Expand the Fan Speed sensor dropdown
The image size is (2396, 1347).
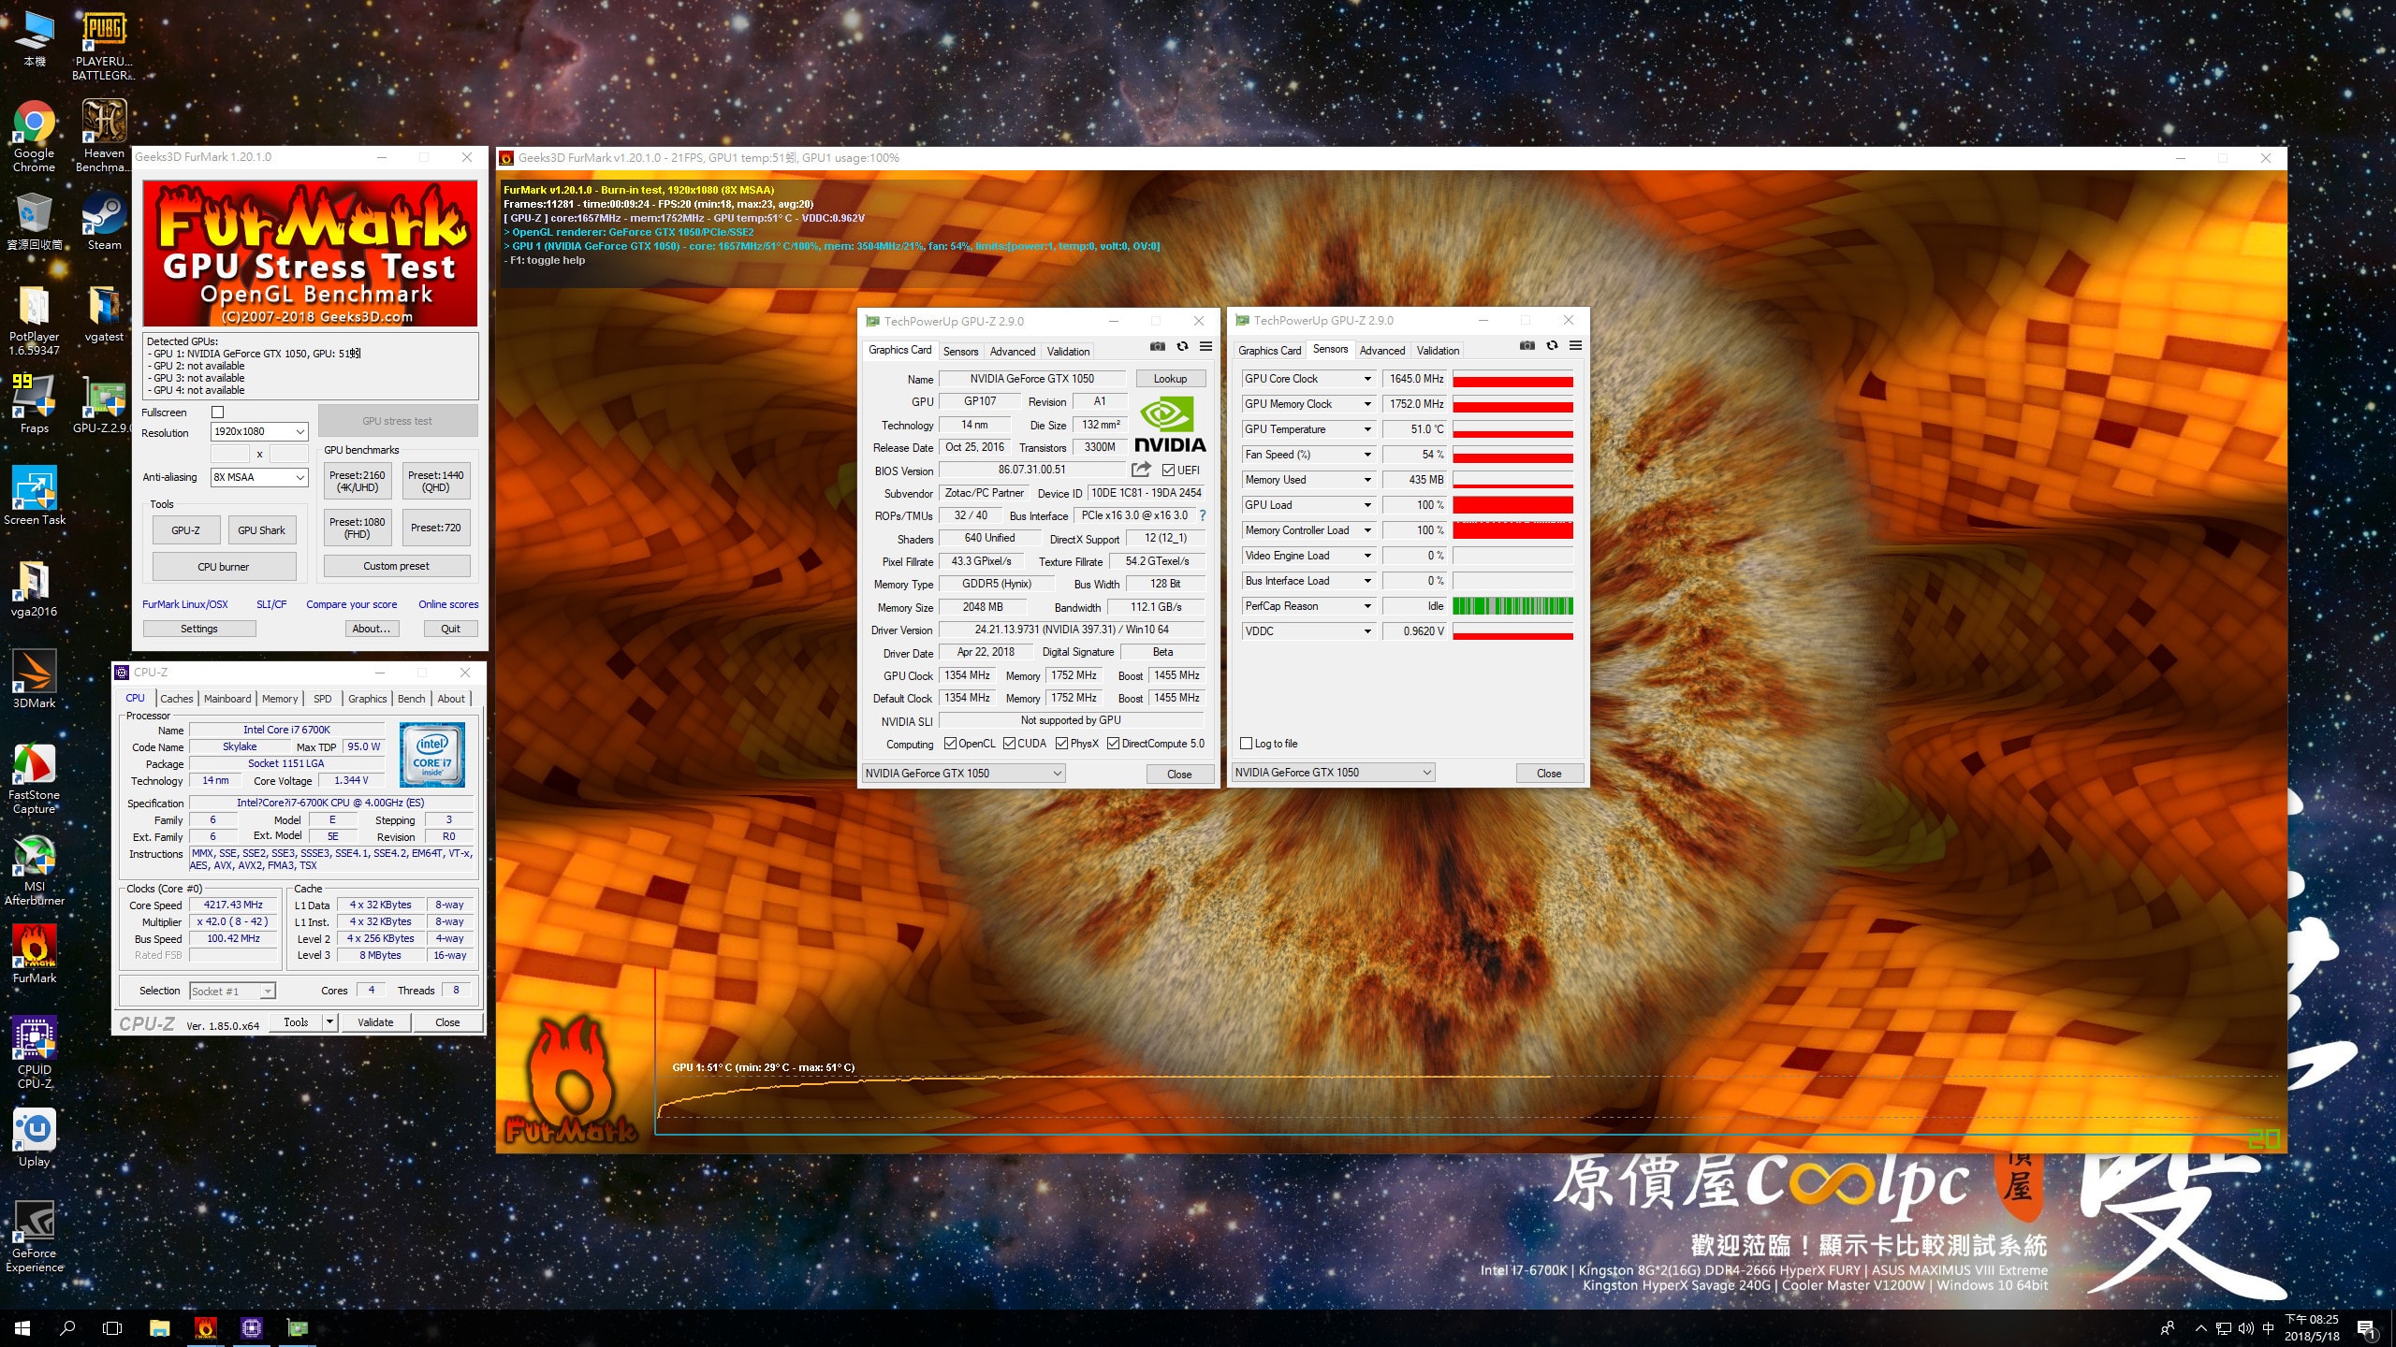[x=1366, y=455]
